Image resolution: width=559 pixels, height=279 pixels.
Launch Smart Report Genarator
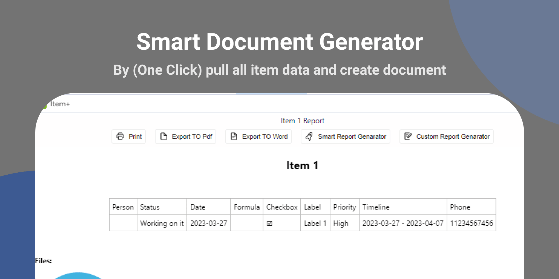click(x=346, y=137)
